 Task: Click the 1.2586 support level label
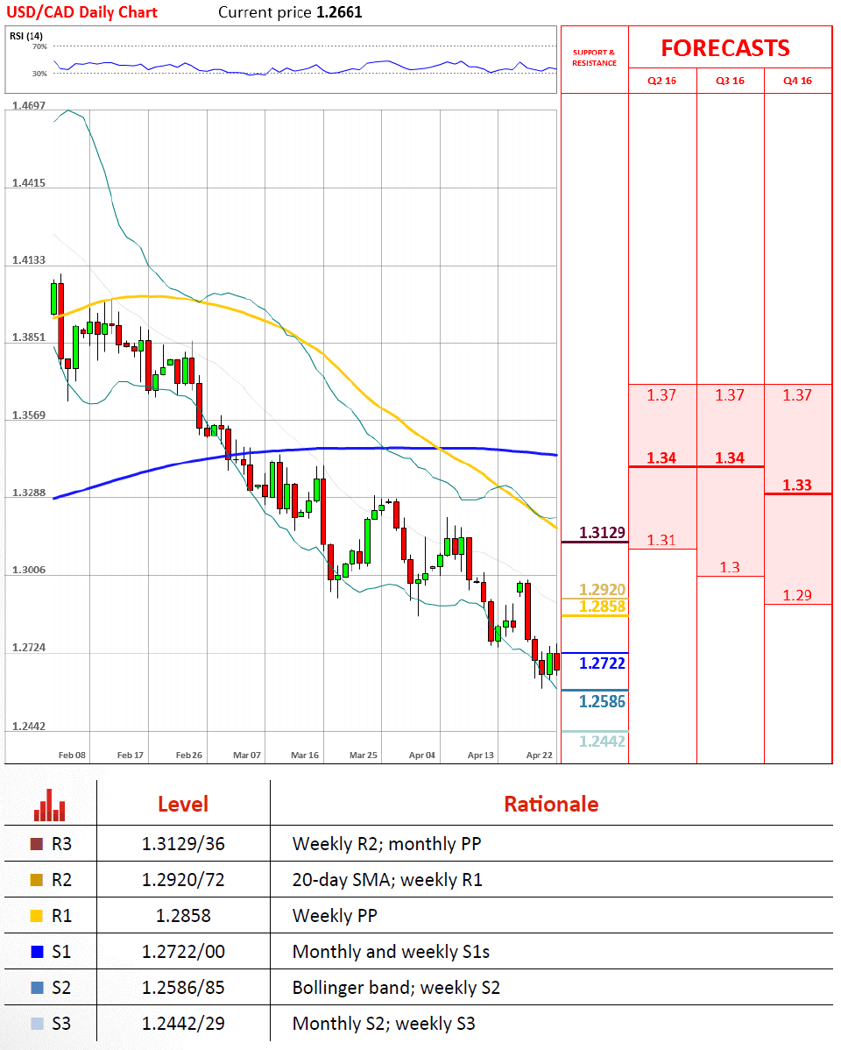click(x=602, y=702)
